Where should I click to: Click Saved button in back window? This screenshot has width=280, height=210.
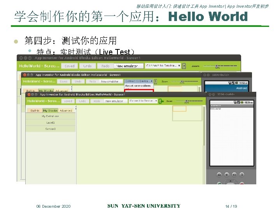point(70,66)
